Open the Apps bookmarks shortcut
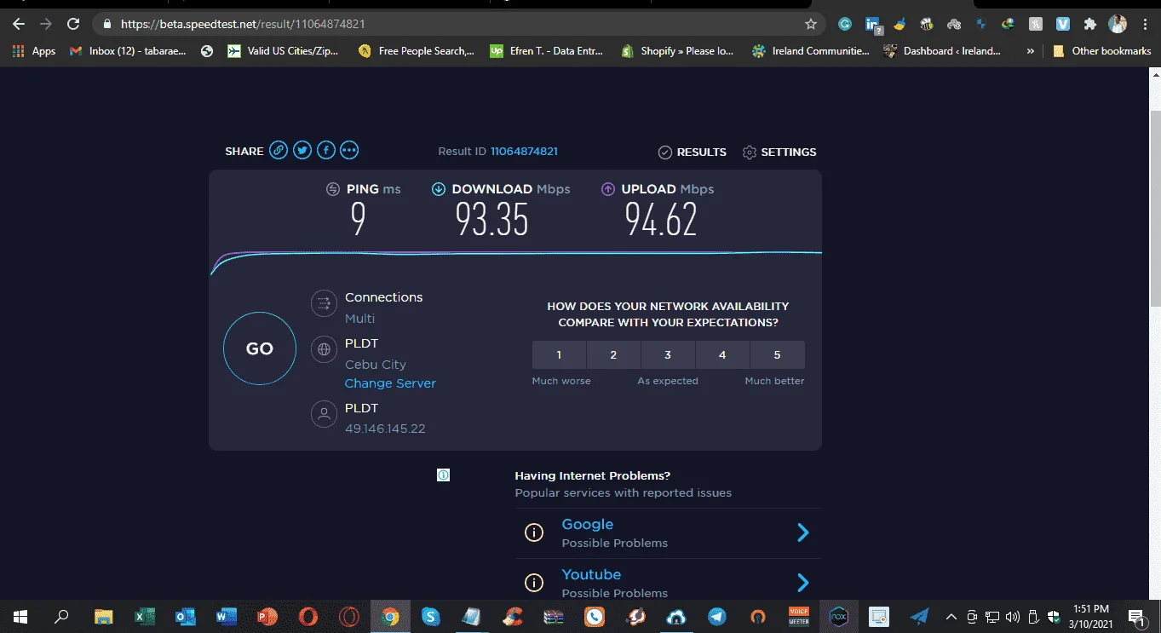The height and width of the screenshot is (633, 1161). pos(34,51)
